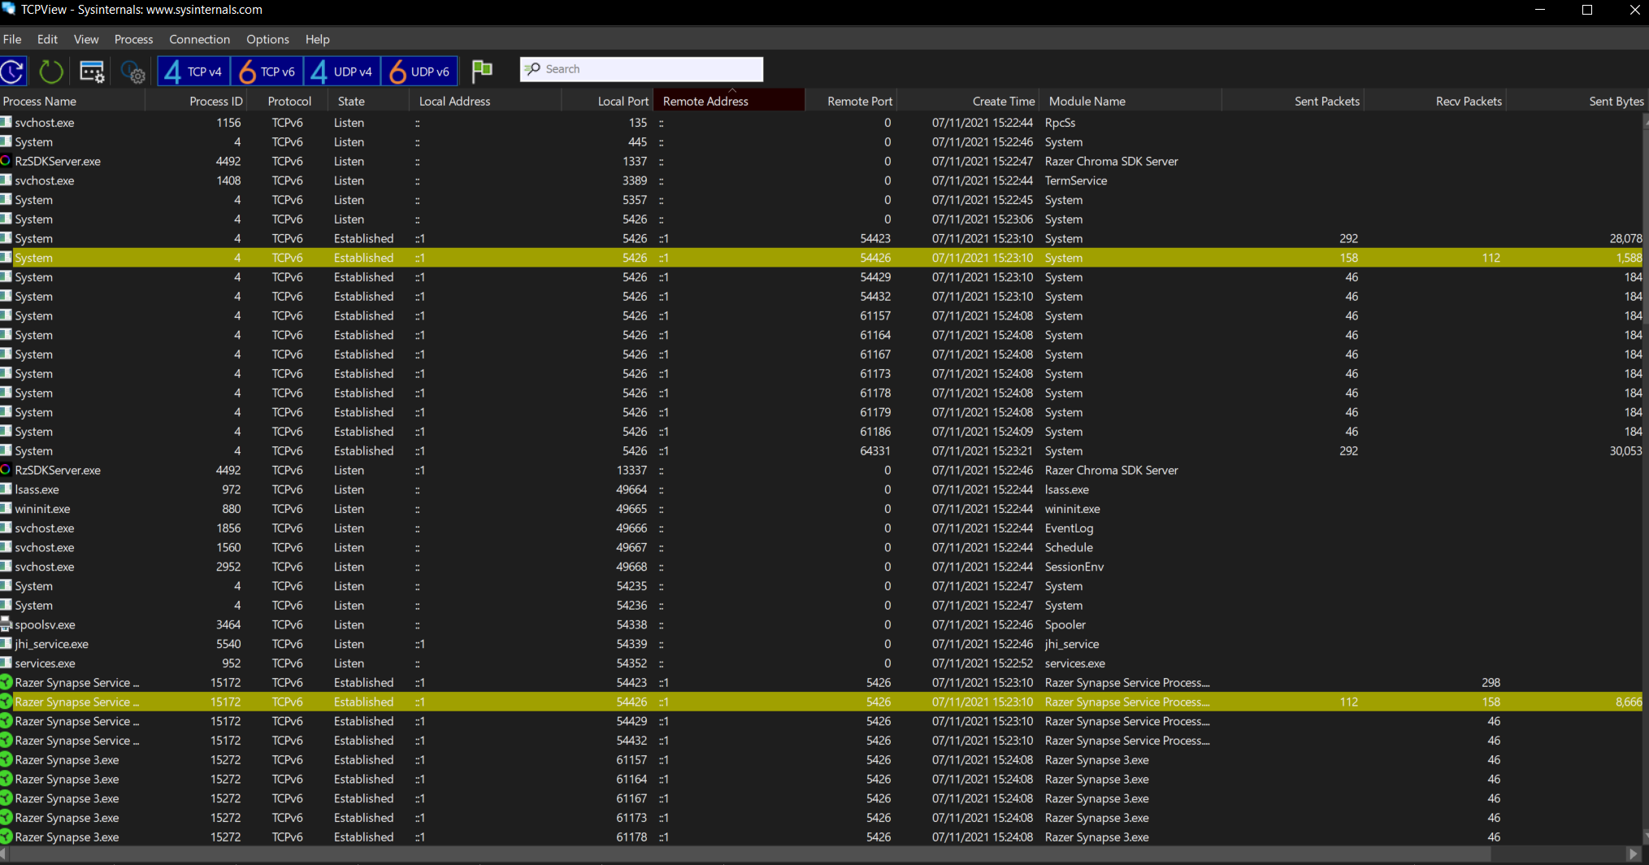The height and width of the screenshot is (865, 1649).
Task: Open the File menu
Action: tap(12, 39)
